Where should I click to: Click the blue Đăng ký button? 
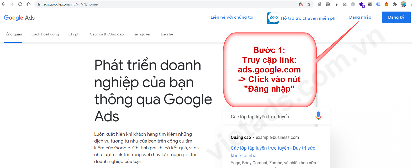(396, 17)
